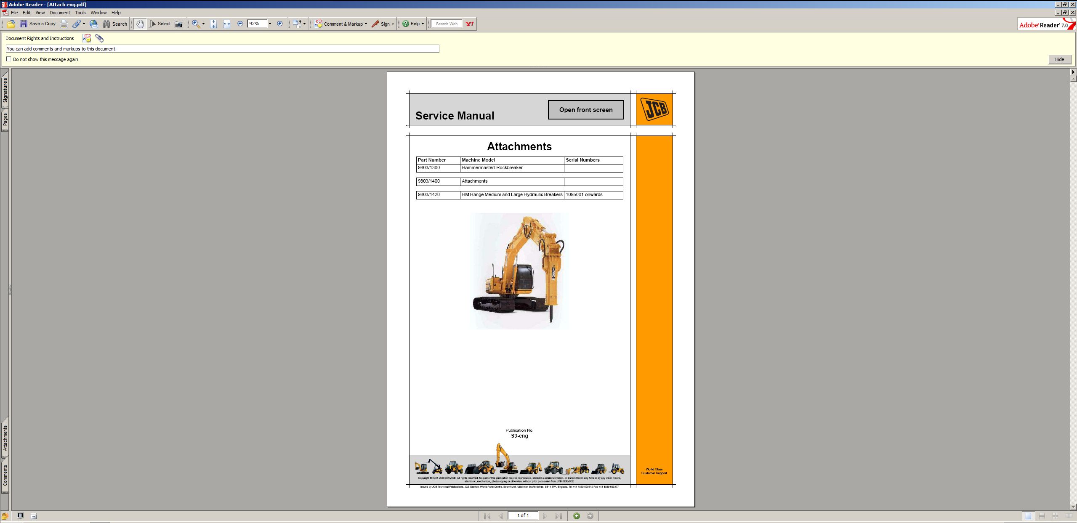Click the paperclip icon in Document Rights bar
The width and height of the screenshot is (1077, 523).
99,38
